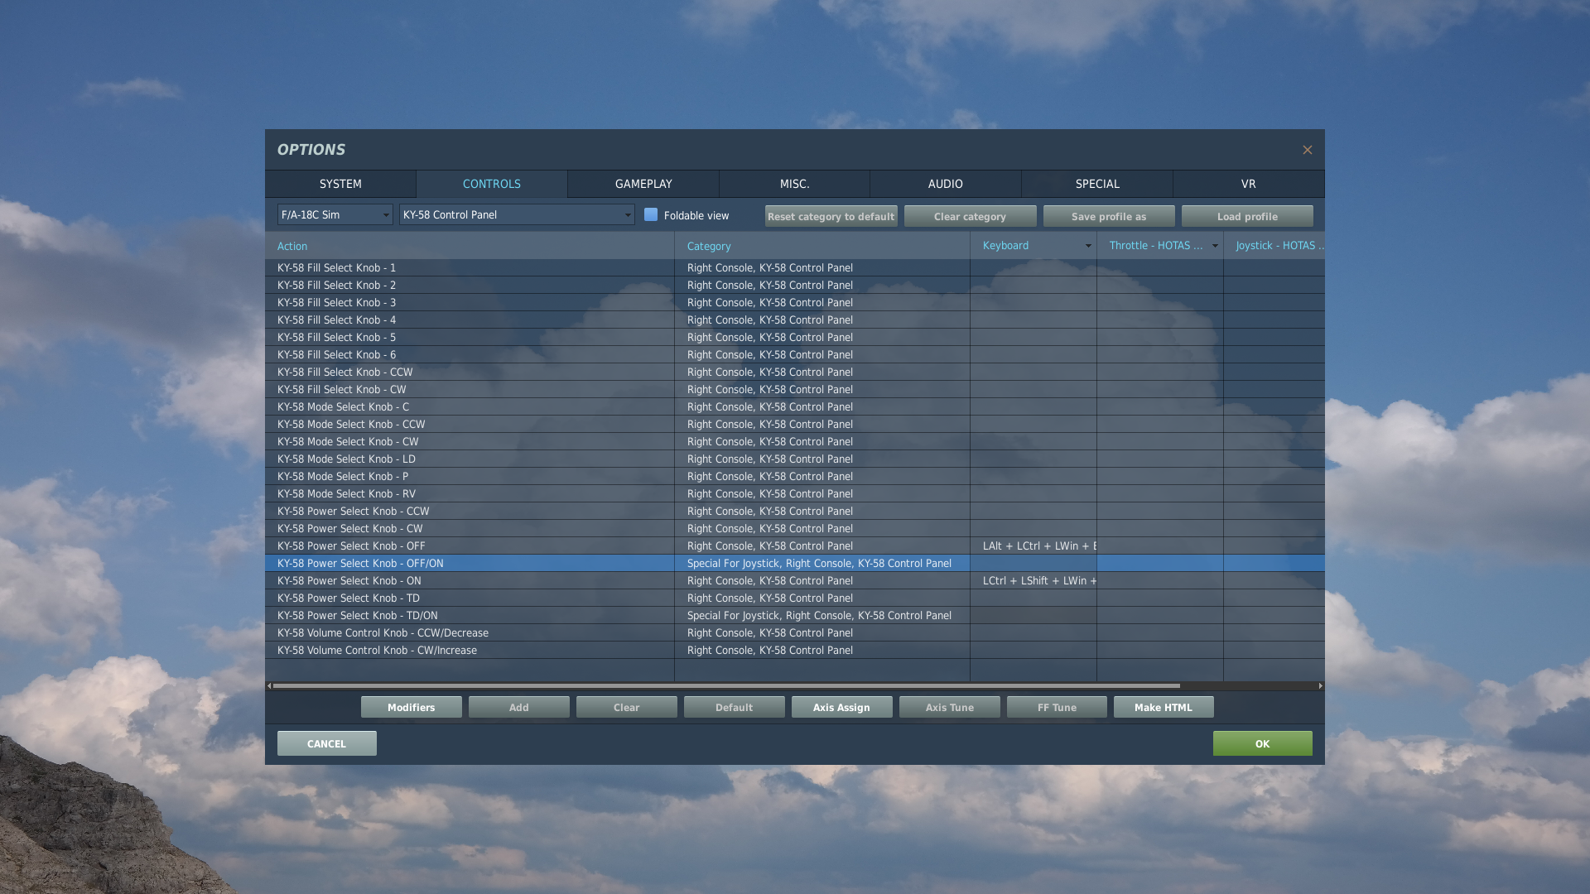This screenshot has width=1590, height=894.
Task: Click the scrollbar right arrow
Action: pyautogui.click(x=1320, y=685)
